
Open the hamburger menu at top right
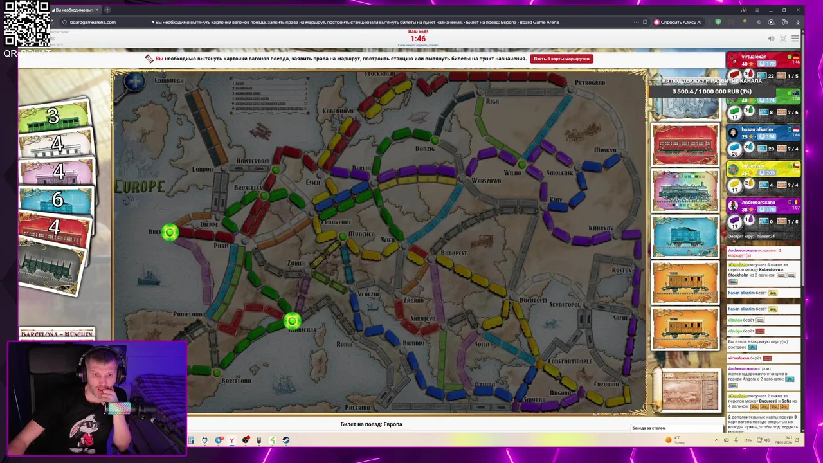click(795, 39)
